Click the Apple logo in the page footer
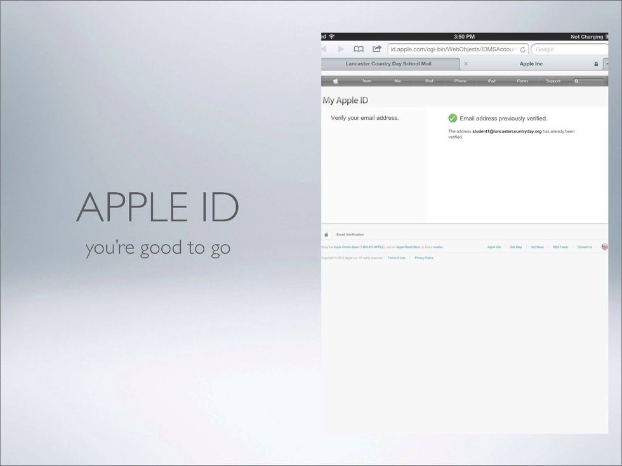 click(326, 235)
